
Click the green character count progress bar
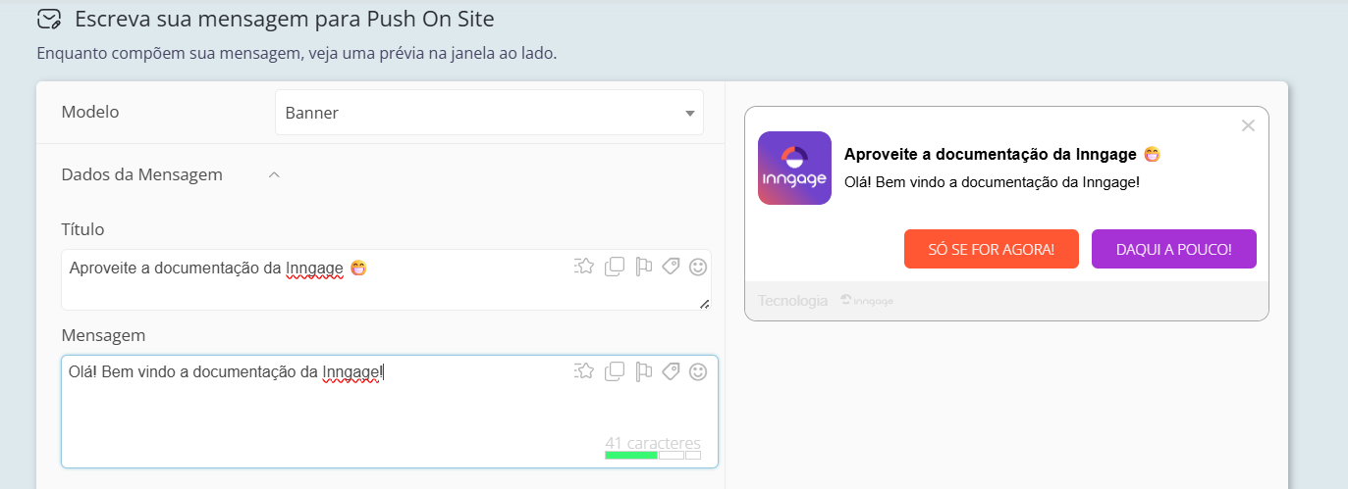pyautogui.click(x=631, y=456)
